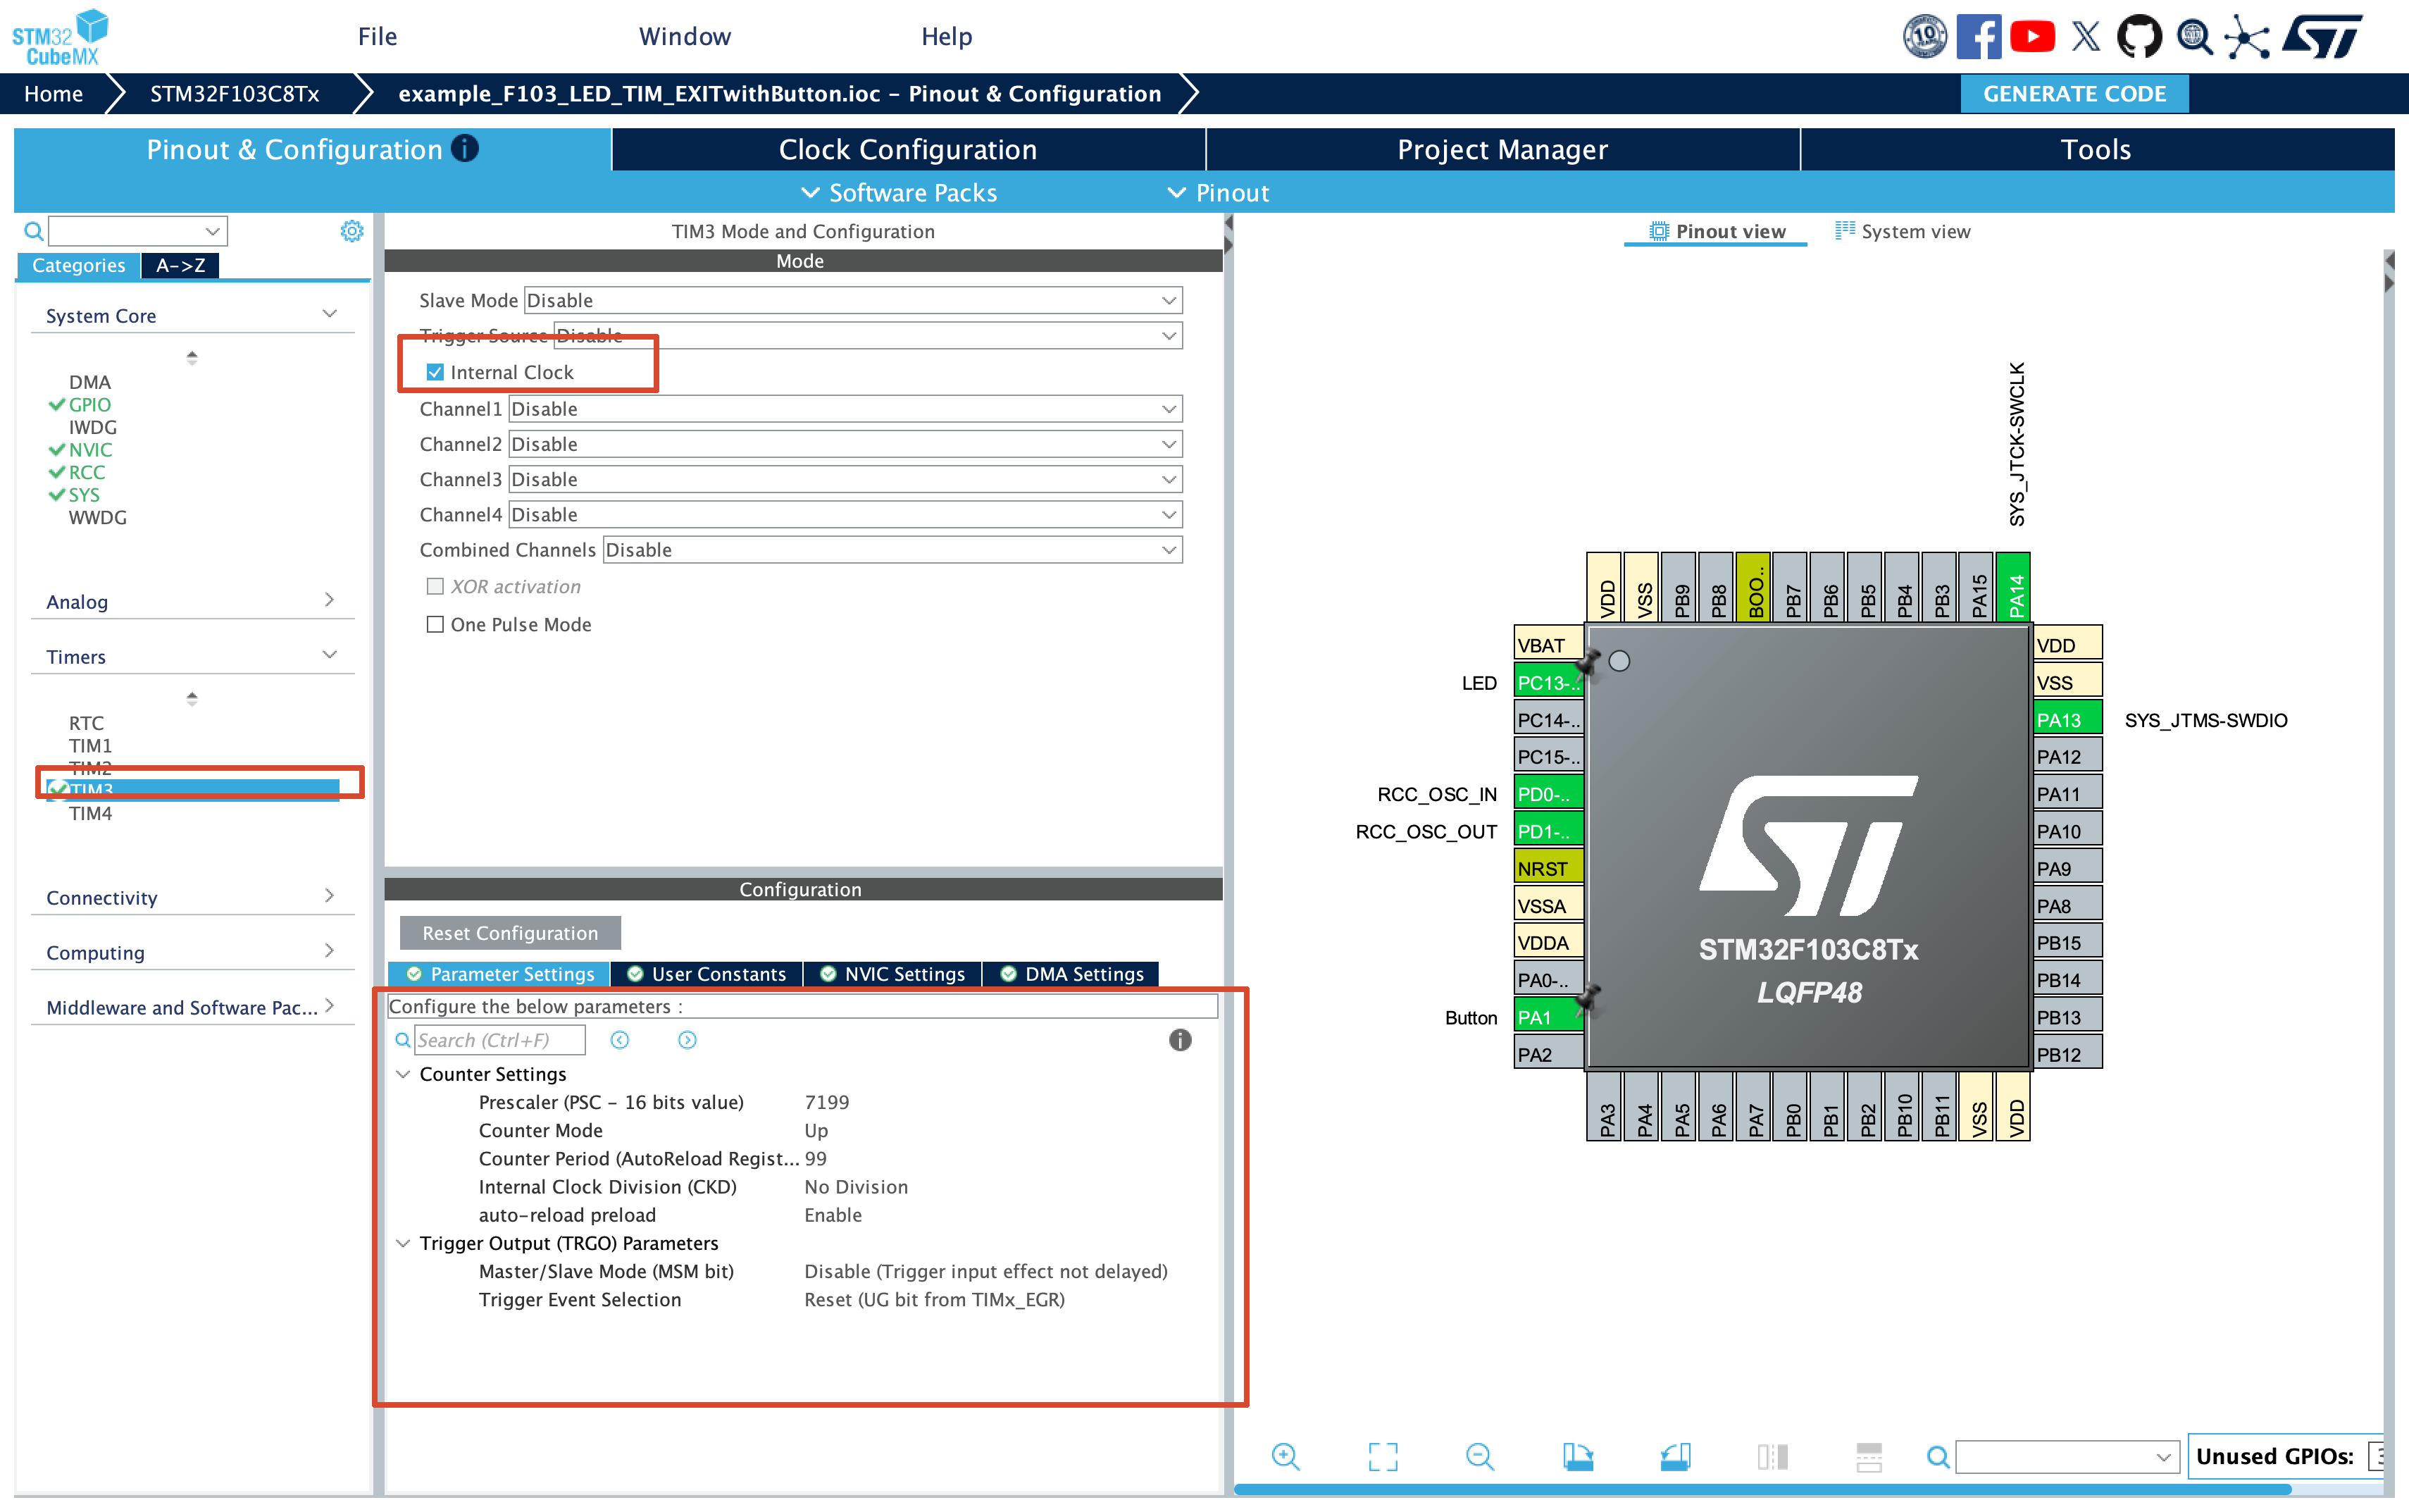Switch to Tools tab
Viewport: 2409px width, 1512px height.
coord(2096,149)
